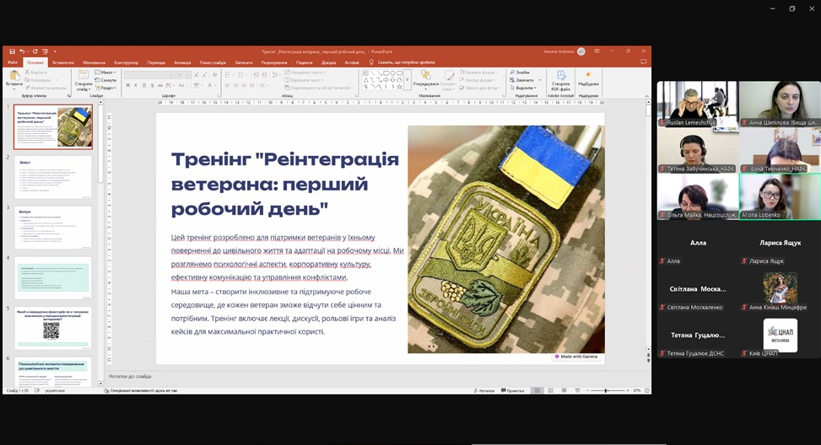
Task: Click the text box shape in shapes gallery
Action: (x=366, y=73)
